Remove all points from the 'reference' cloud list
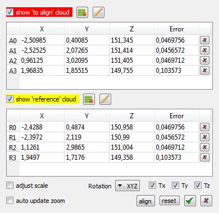Screen dimensions: 219x213 89,99
